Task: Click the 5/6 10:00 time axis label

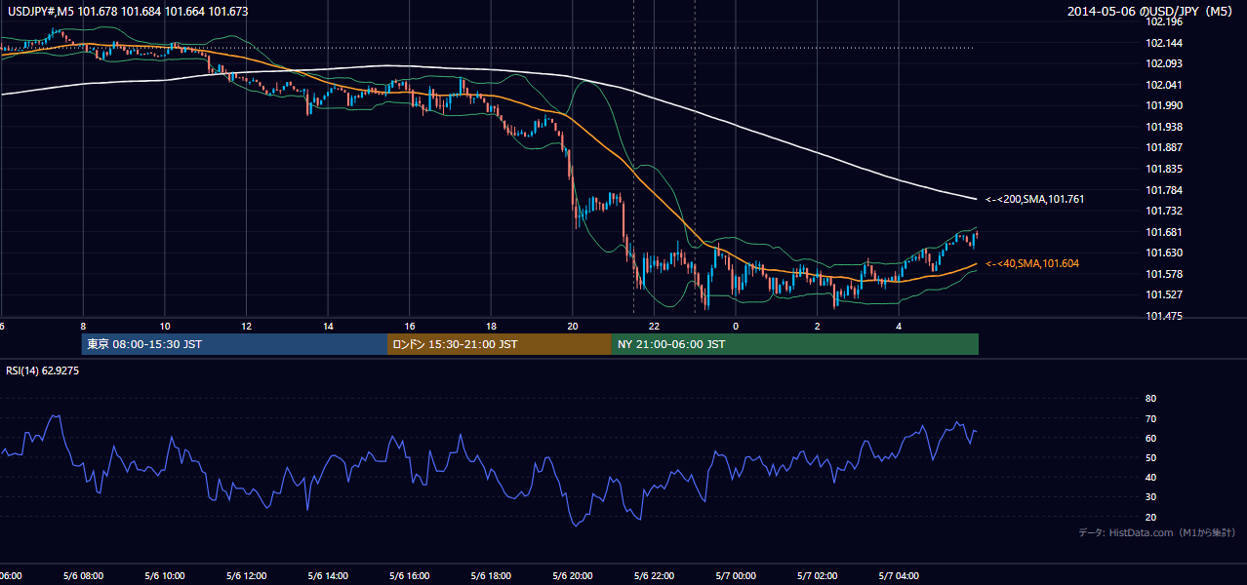Action: click(x=165, y=576)
